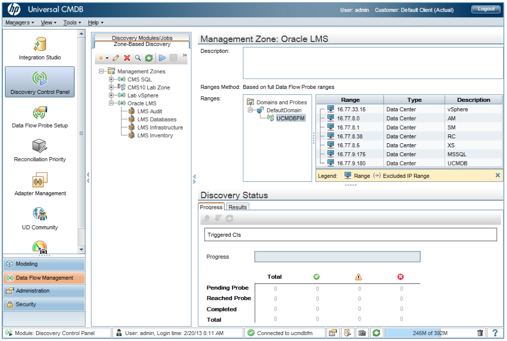The height and width of the screenshot is (341, 507).
Task: Switch to Discovery Modules/Jobs tab
Action: pos(142,38)
